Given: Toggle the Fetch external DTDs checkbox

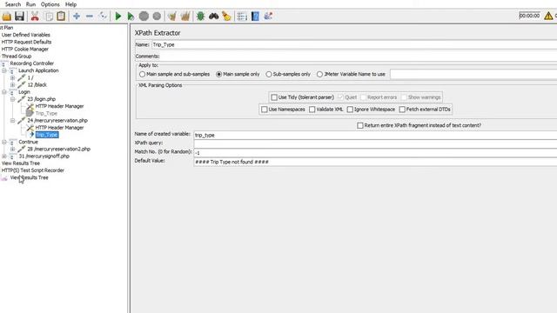Looking at the screenshot, I should [402, 110].
